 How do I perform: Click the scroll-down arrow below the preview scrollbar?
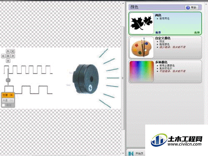[123, 153]
